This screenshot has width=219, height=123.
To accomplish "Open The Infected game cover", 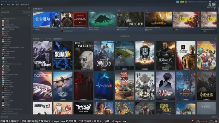I will [x=83, y=55].
